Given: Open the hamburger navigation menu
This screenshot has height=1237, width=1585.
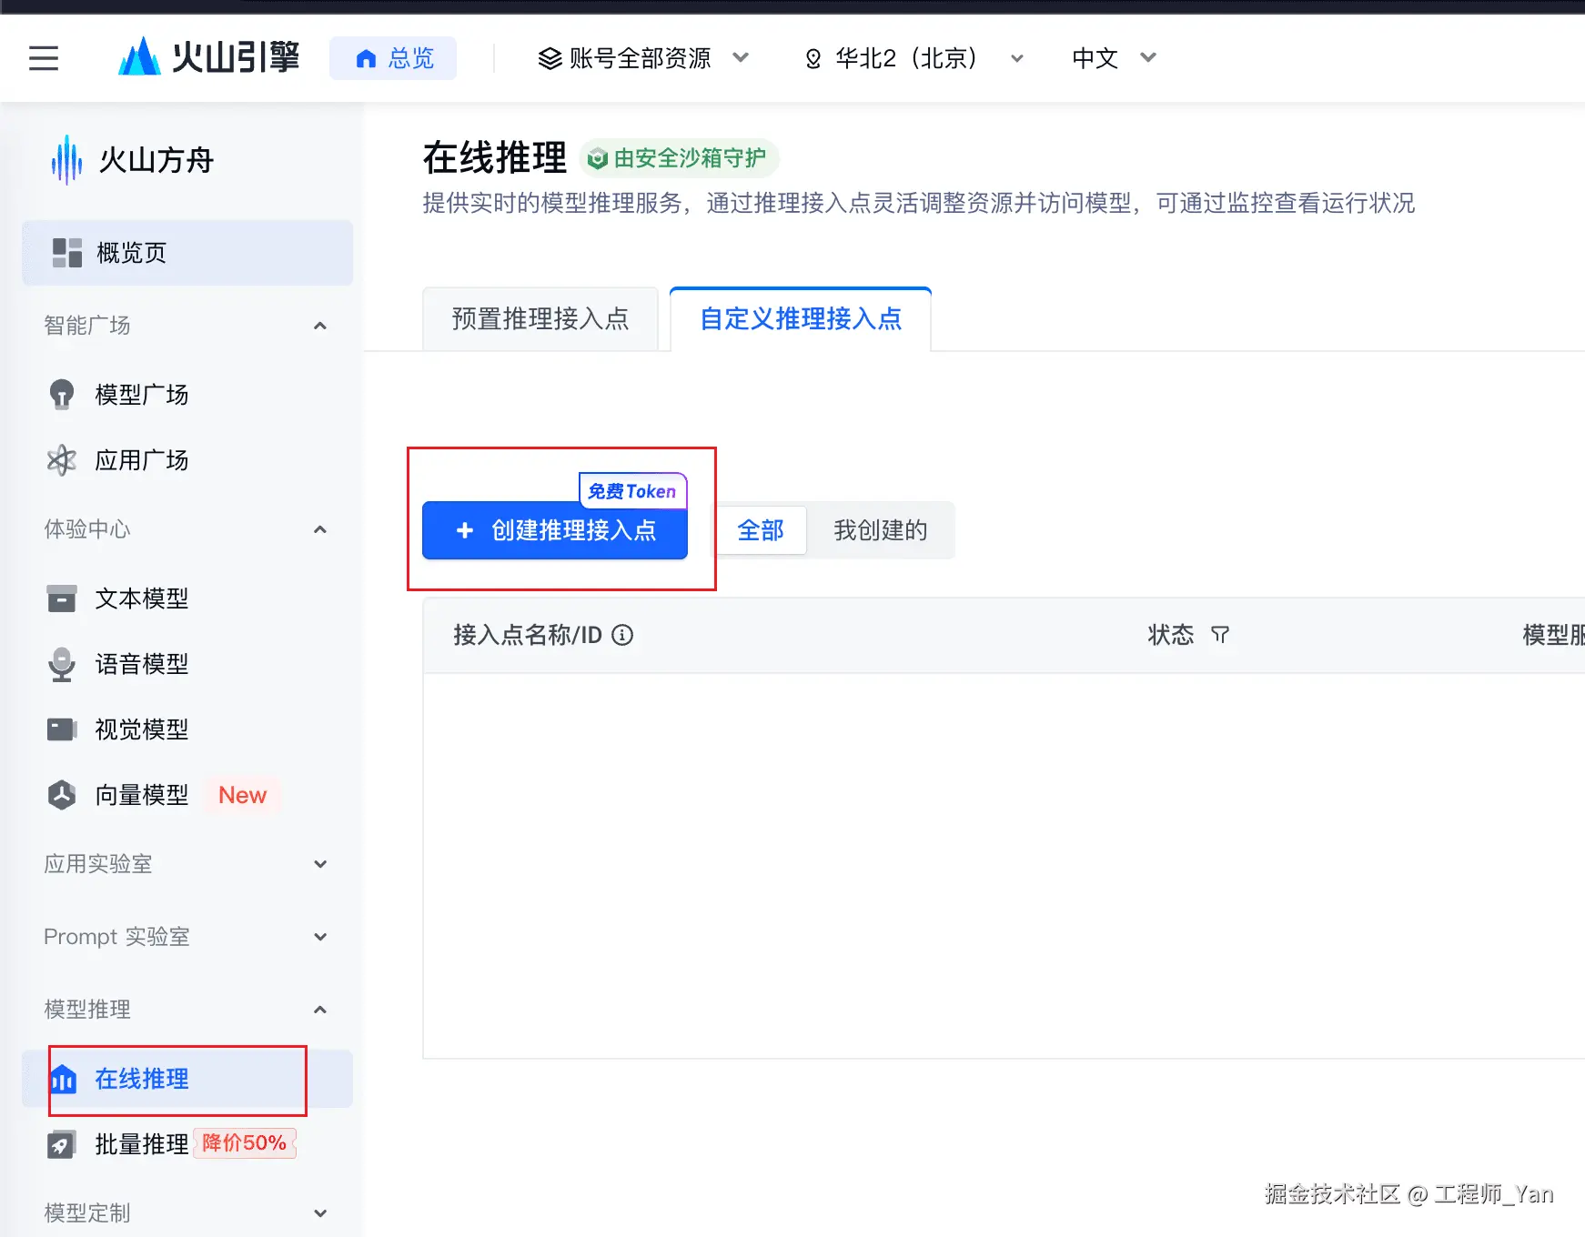Looking at the screenshot, I should pos(44,58).
